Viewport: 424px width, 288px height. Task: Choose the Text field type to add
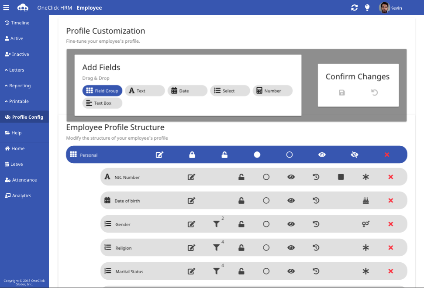(x=144, y=91)
